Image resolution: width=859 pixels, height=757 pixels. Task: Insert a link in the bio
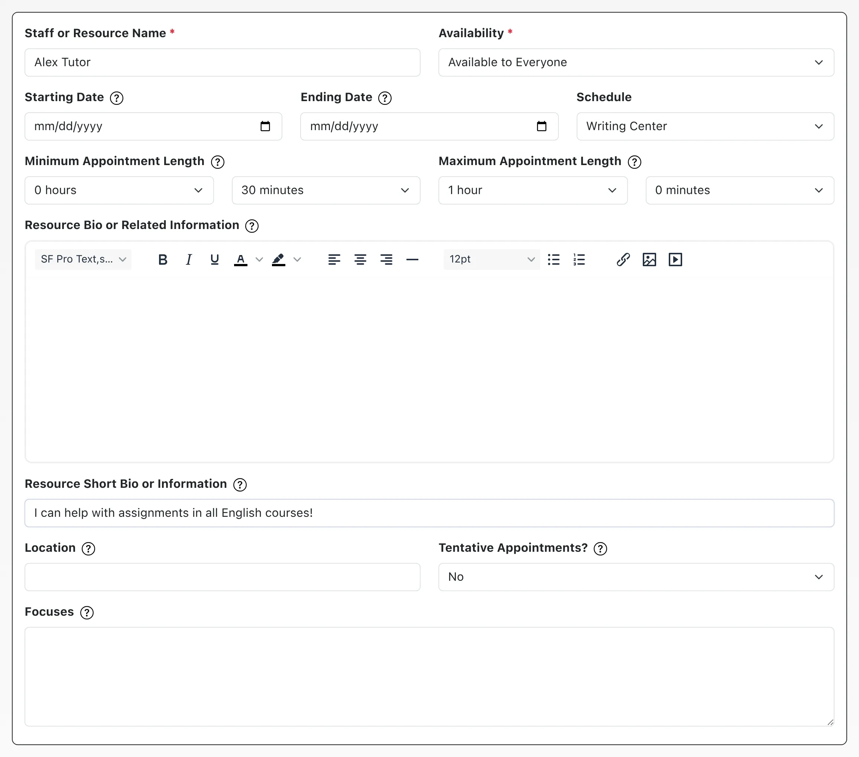click(x=623, y=260)
